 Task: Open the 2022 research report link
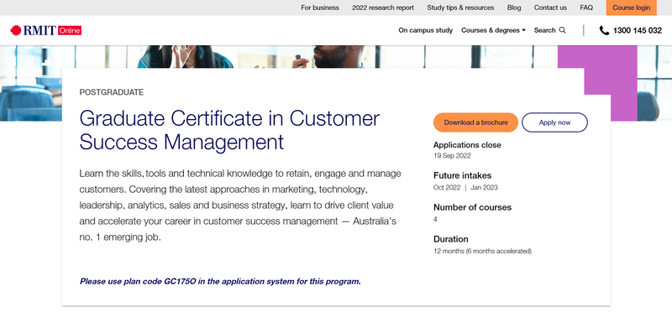tap(383, 8)
